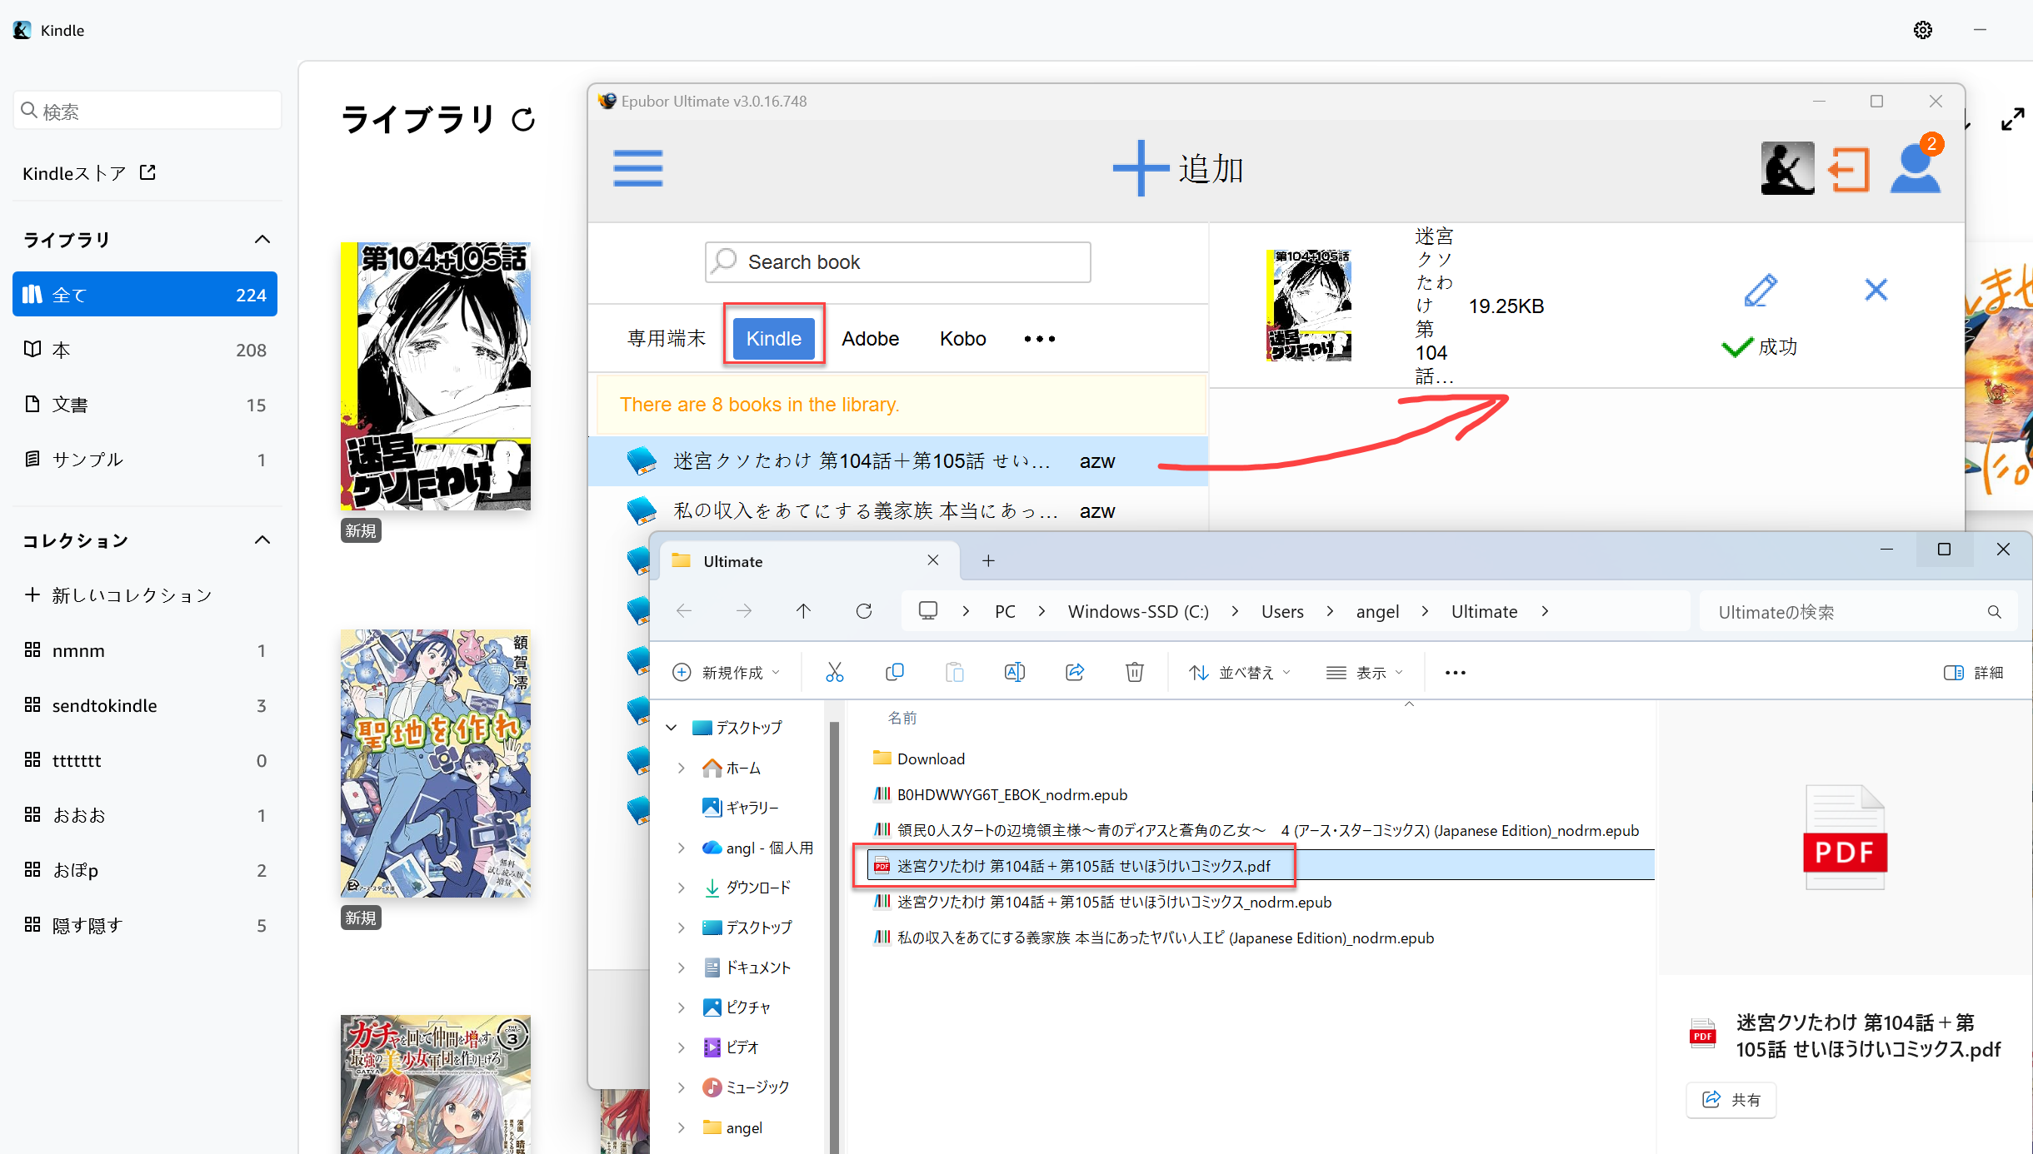Switch to the Adobe tab in Epubor
Viewport: 2033px width, 1154px height.
click(870, 339)
